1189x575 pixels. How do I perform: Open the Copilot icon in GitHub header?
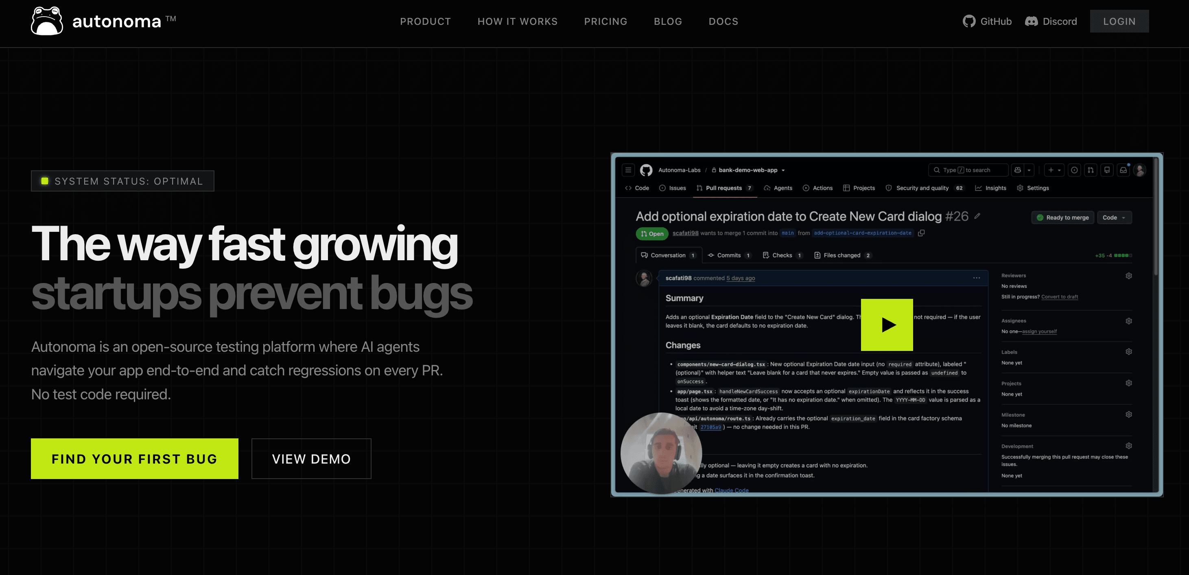click(x=1017, y=170)
